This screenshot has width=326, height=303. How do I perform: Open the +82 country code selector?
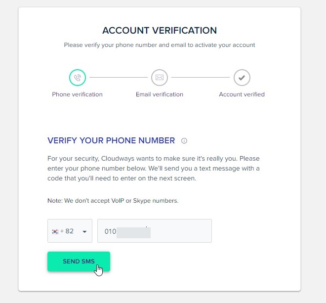[70, 231]
